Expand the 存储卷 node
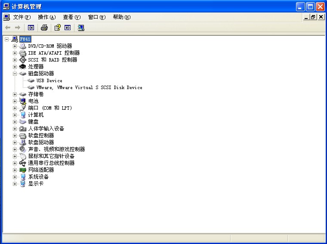 pos(15,94)
